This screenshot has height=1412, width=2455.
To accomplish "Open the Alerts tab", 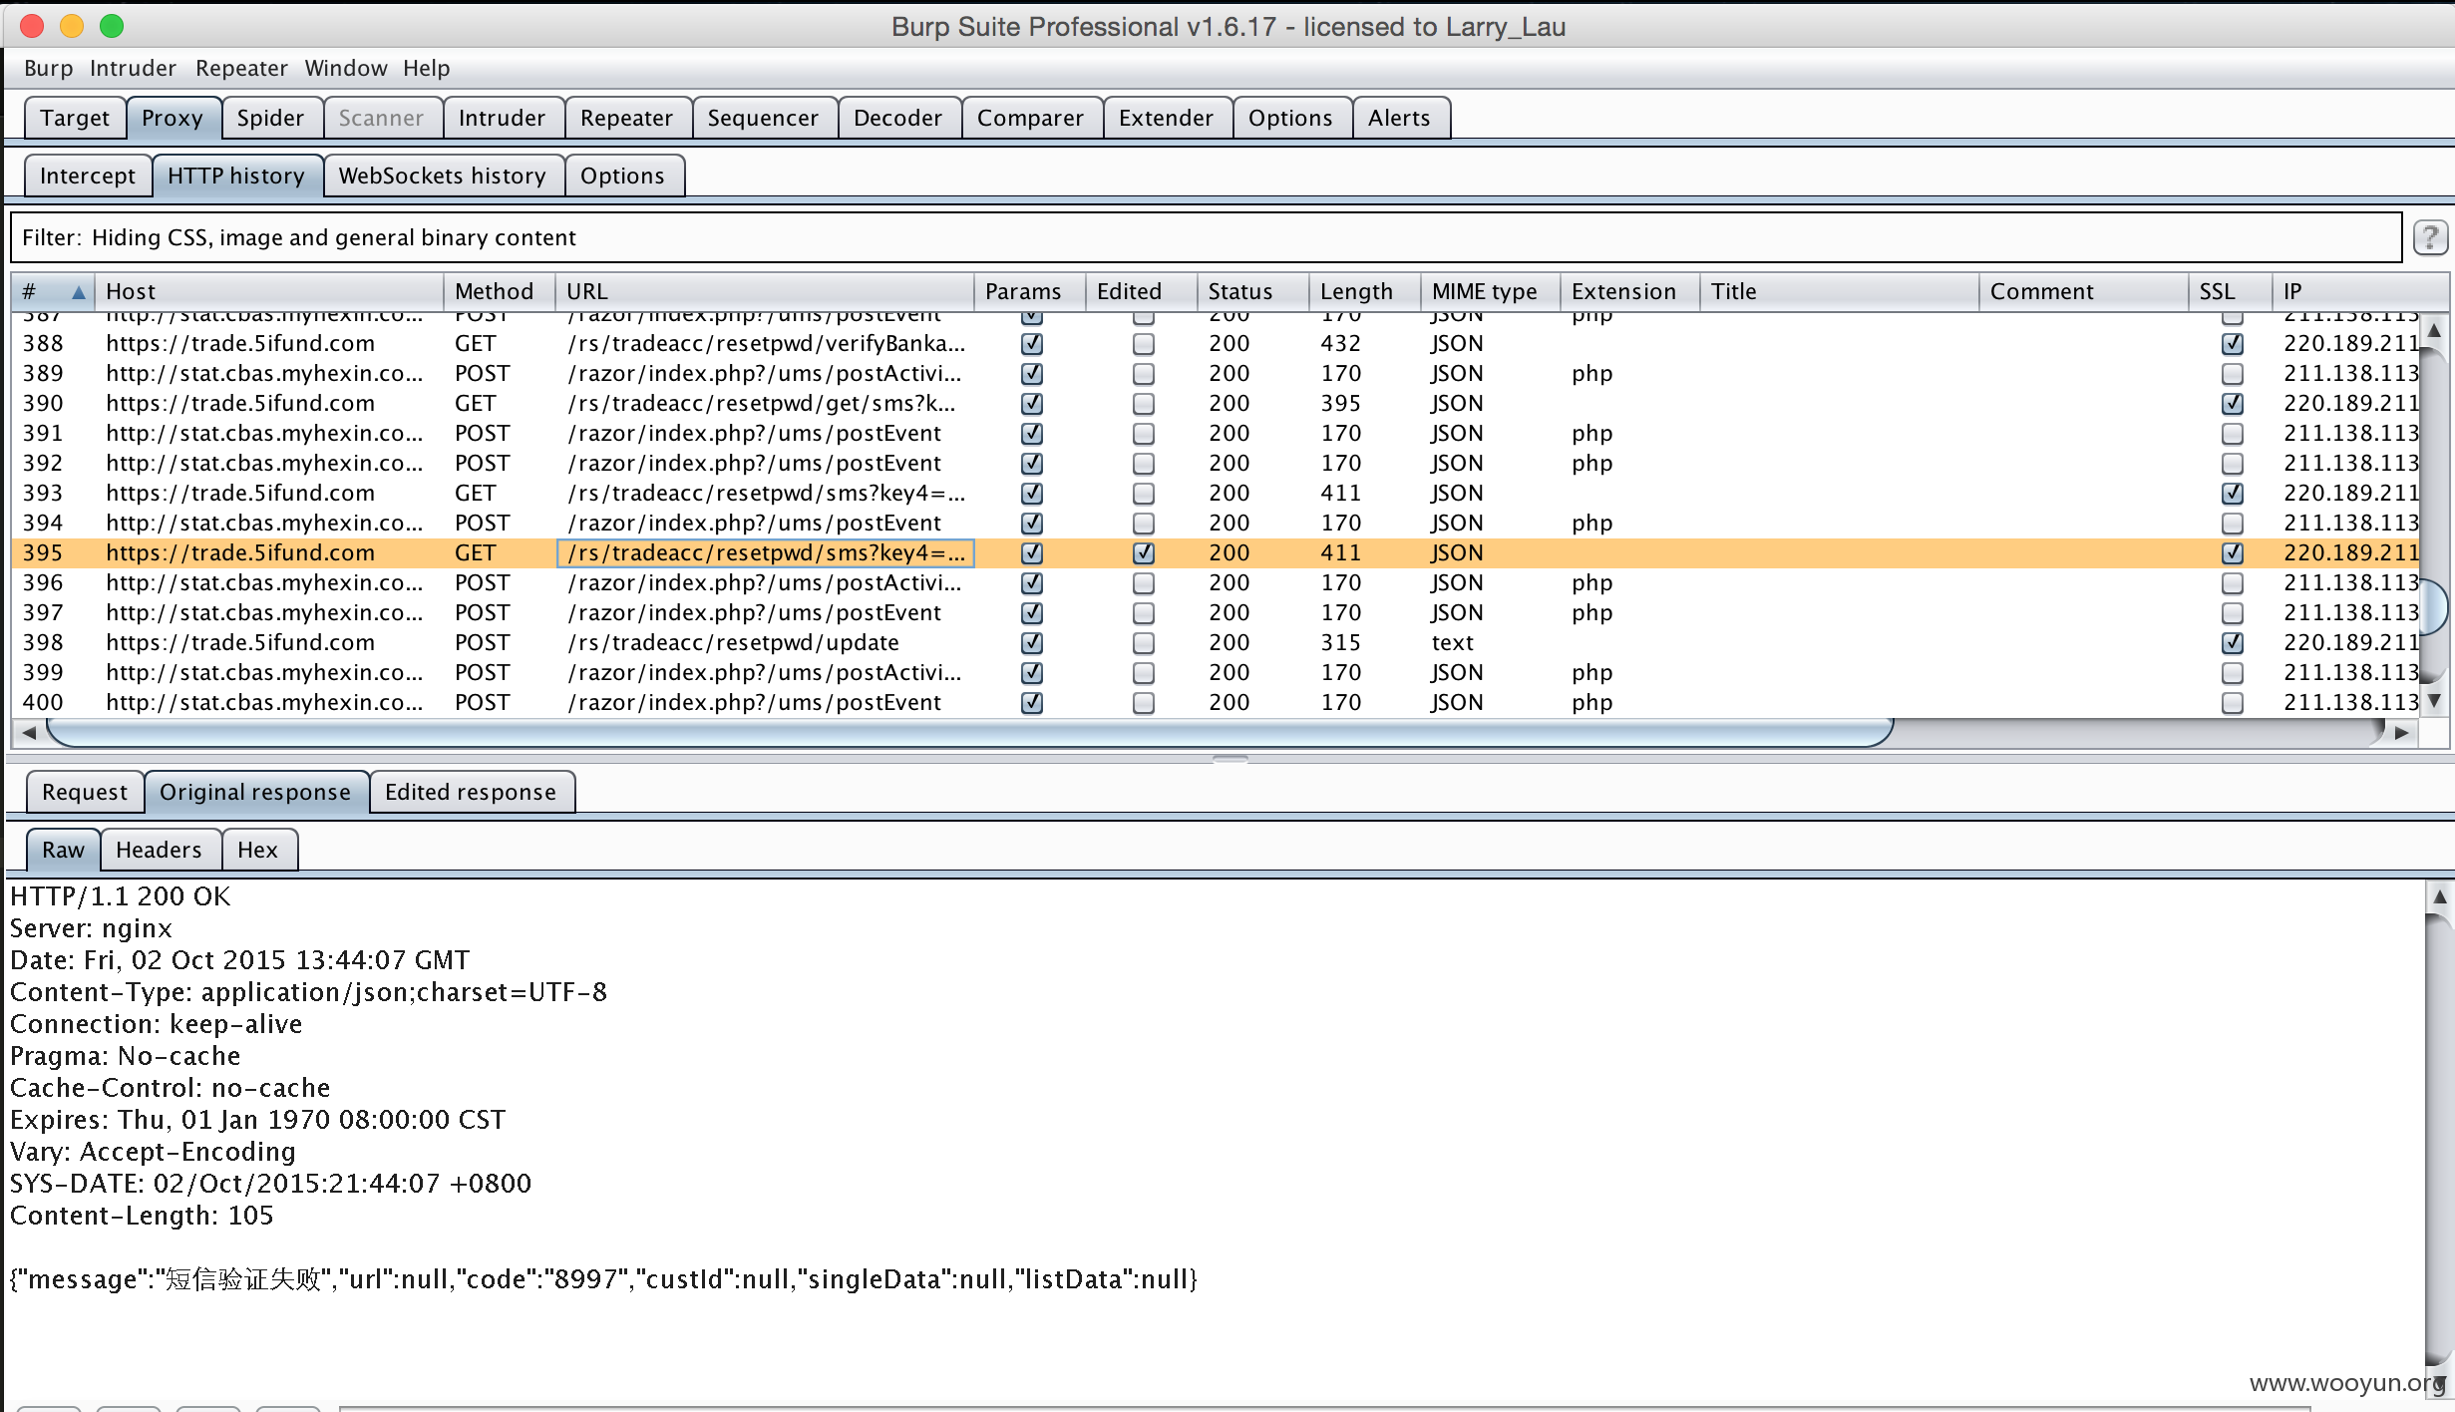I will tap(1399, 118).
